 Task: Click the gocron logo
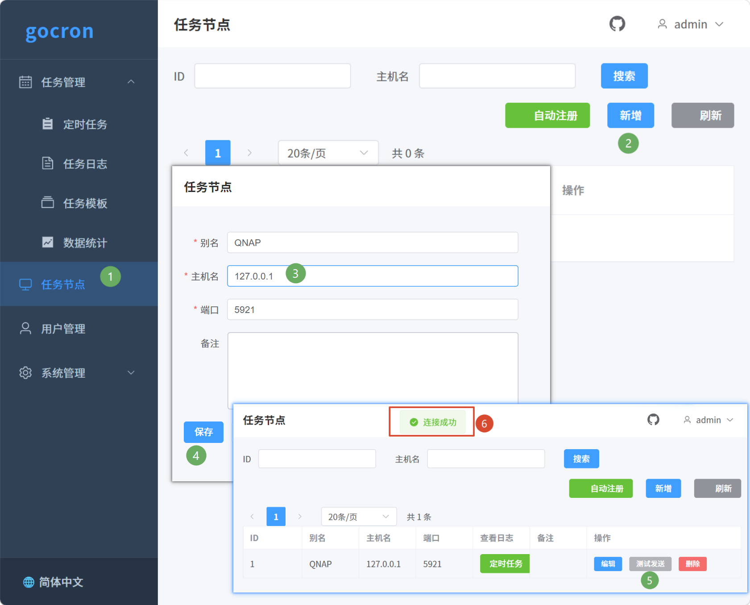pos(60,32)
